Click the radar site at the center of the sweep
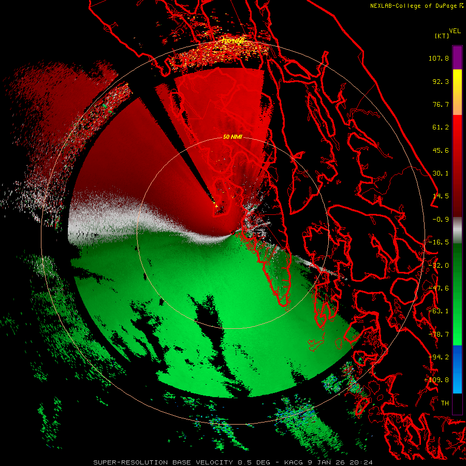The width and height of the screenshot is (466, 466). click(x=232, y=233)
